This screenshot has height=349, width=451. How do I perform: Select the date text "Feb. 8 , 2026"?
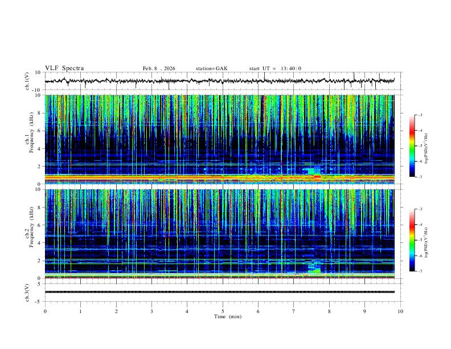pos(159,68)
